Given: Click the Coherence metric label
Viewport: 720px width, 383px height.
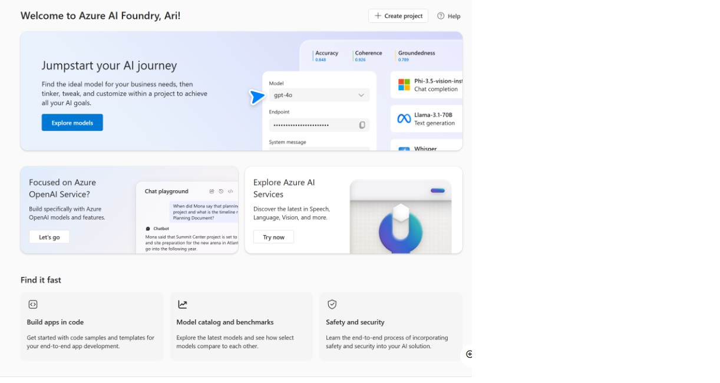Looking at the screenshot, I should [368, 53].
